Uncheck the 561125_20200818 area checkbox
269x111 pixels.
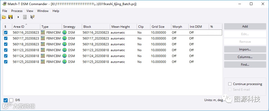[6, 62]
